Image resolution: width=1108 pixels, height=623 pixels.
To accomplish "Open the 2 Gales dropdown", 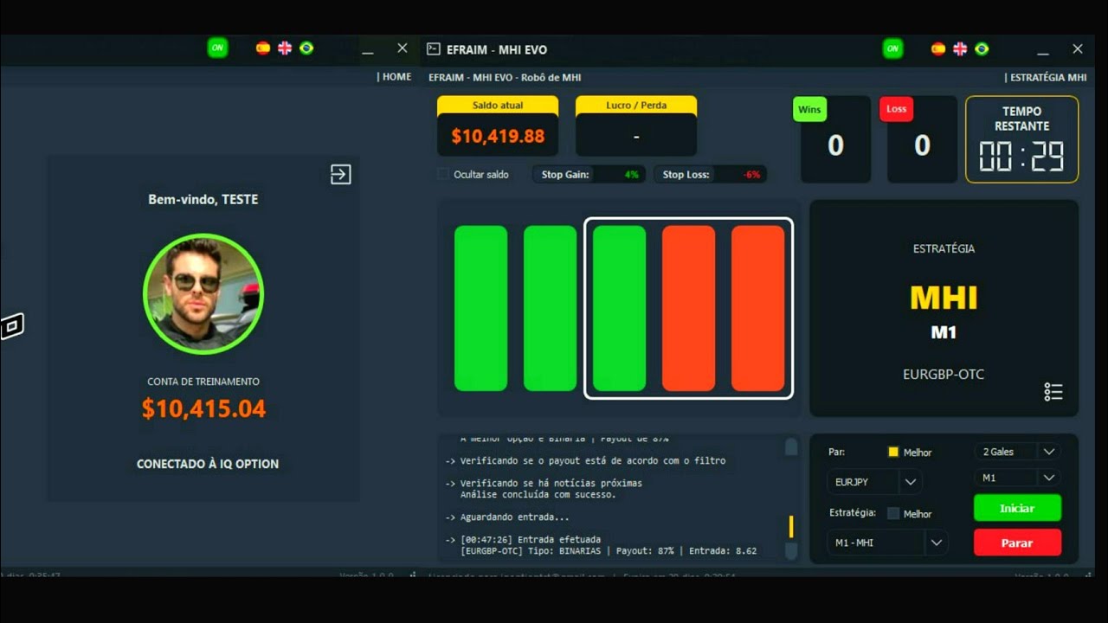I will (1018, 452).
